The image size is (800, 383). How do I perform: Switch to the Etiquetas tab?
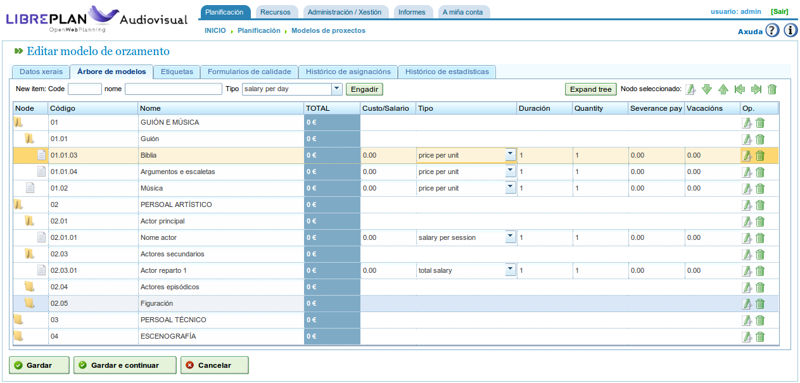pos(177,72)
